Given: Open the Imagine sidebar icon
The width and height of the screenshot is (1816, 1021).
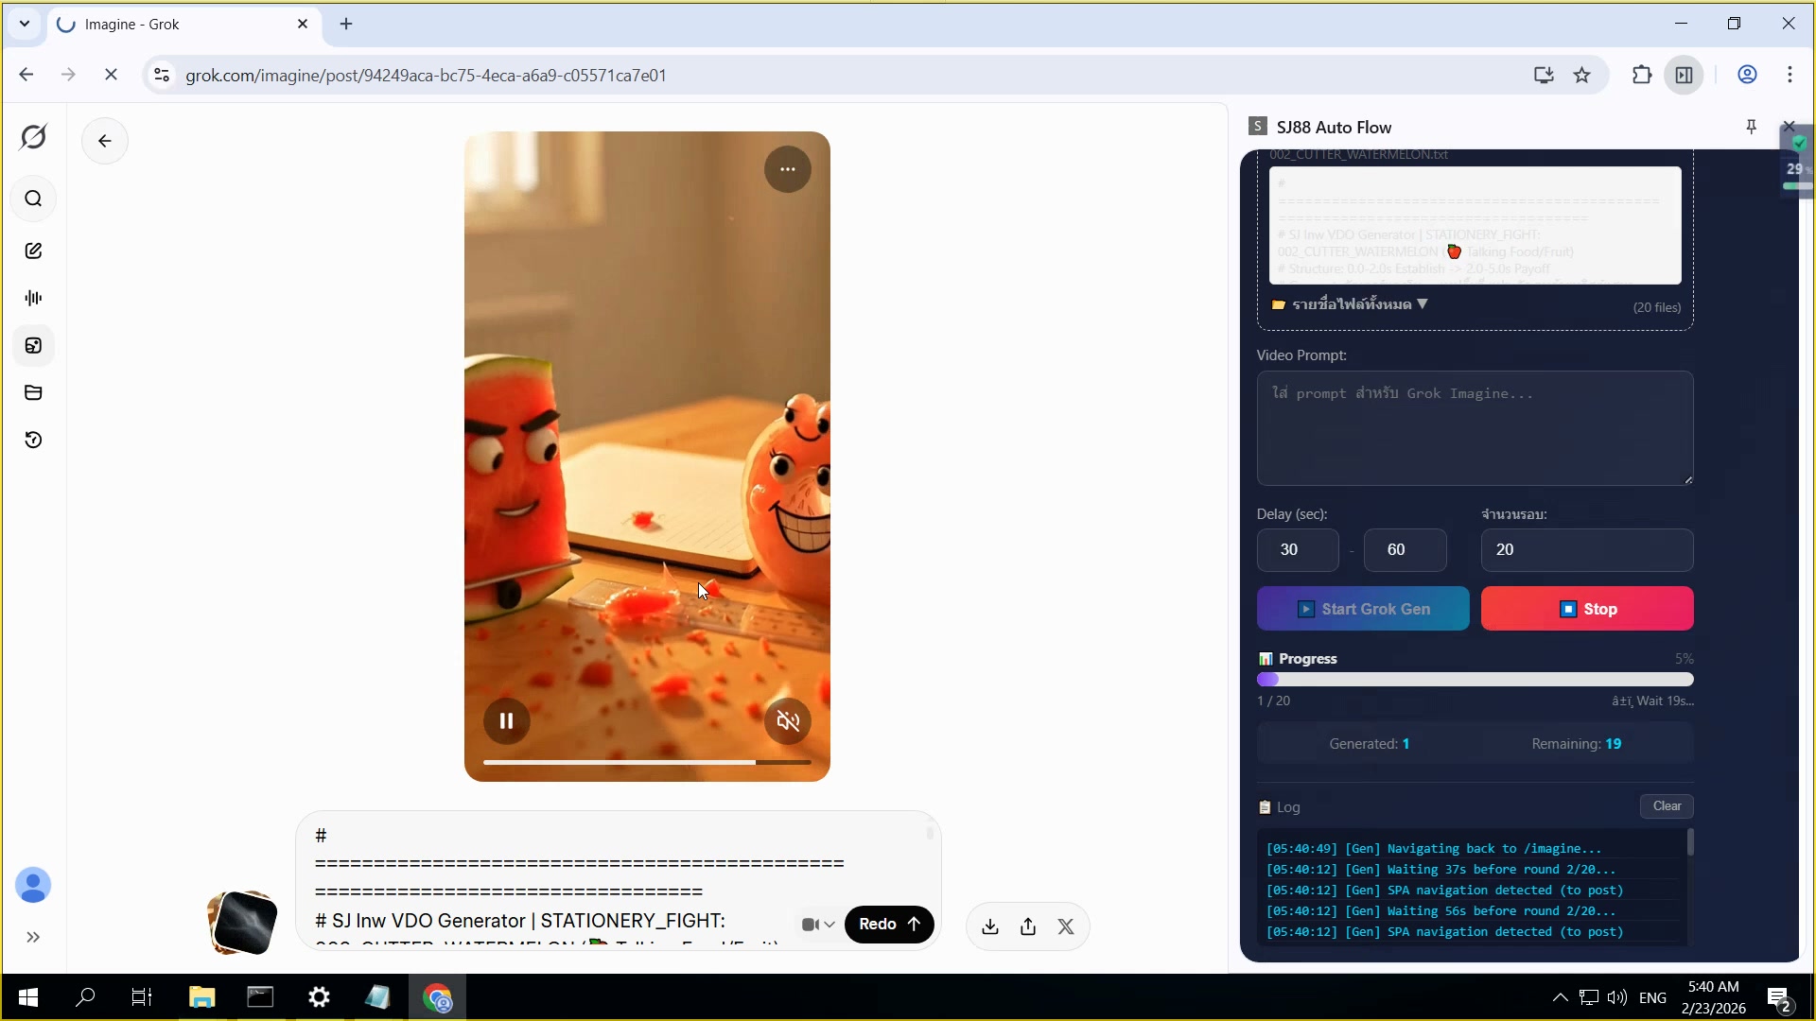Looking at the screenshot, I should pos(33,345).
